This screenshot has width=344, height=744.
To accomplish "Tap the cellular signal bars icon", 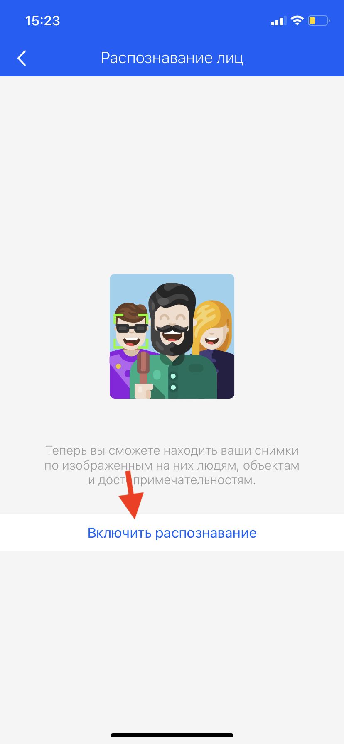I will 279,21.
